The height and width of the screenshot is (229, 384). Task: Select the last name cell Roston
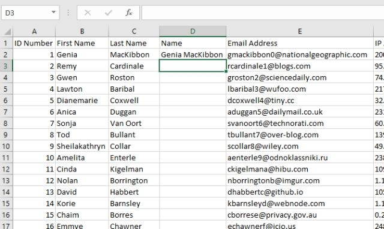pos(134,77)
